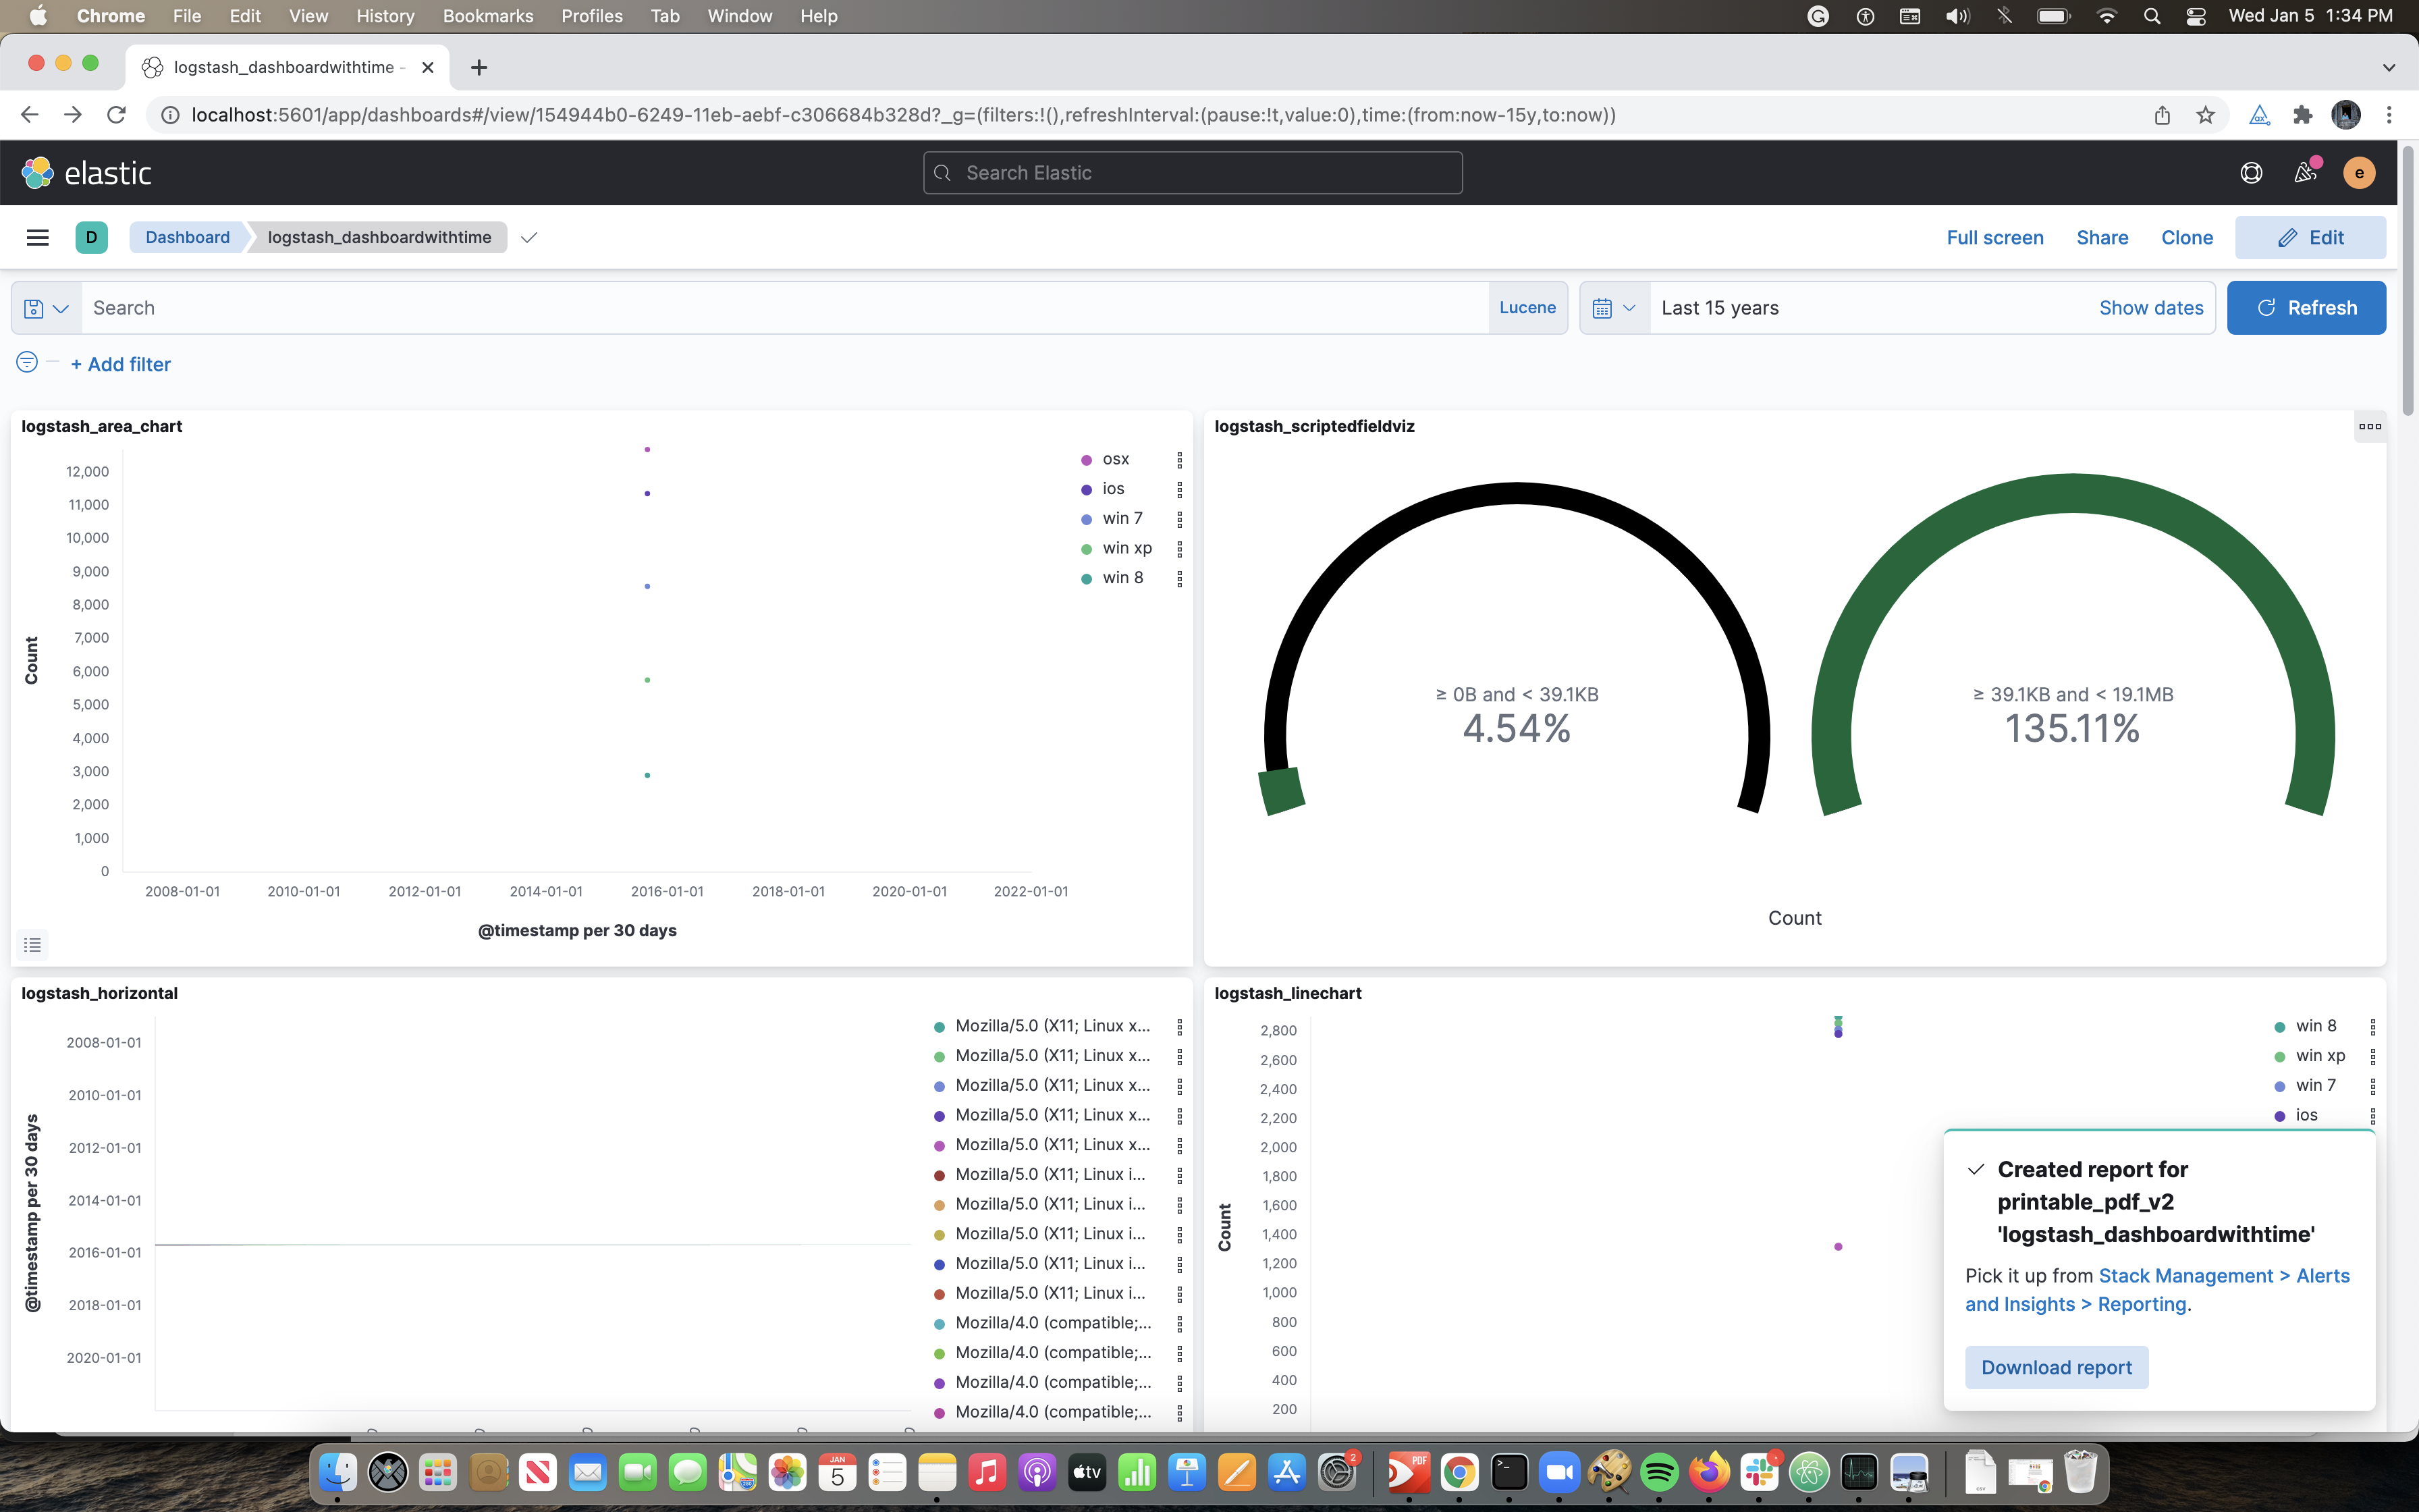Click the win xp legend color dot
This screenshot has height=1512, width=2419.
tap(1087, 548)
